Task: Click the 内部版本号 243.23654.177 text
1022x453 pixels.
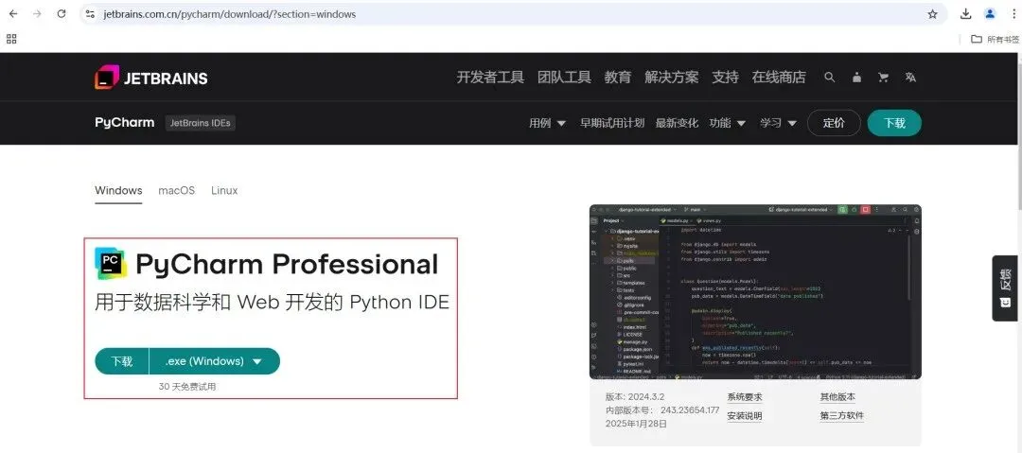Action: tap(662, 410)
